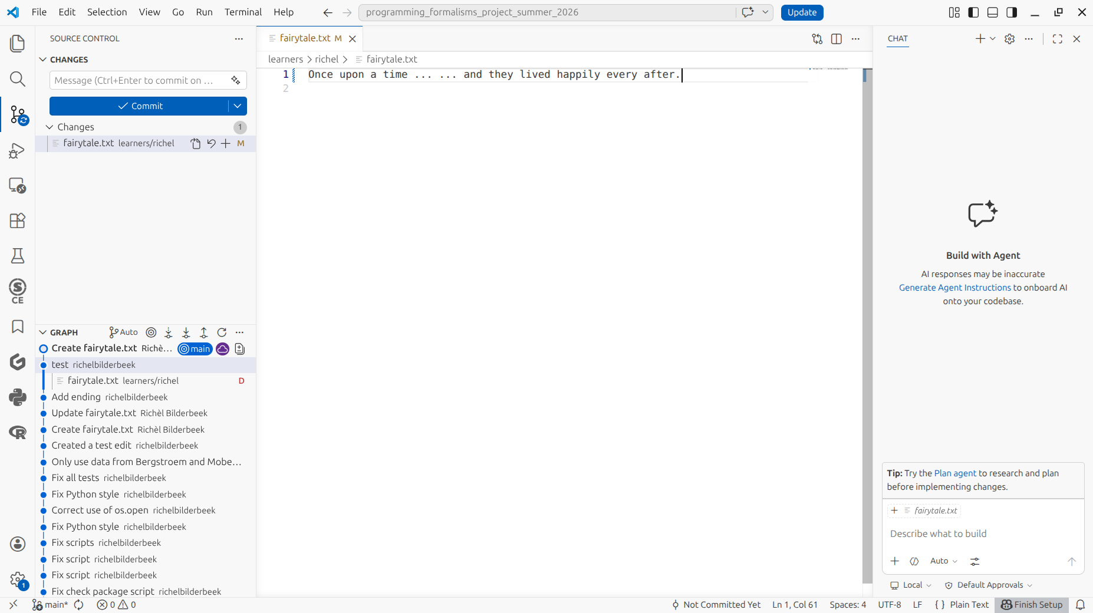Screen dimensions: 1093x613
Task: Toggle the bottom panel
Action: point(993,12)
